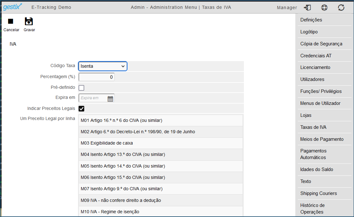Image resolution: width=354 pixels, height=217 pixels.
Task: Click line M02 Artigo 6.º do Decreto-Lei
Action: [161, 132]
